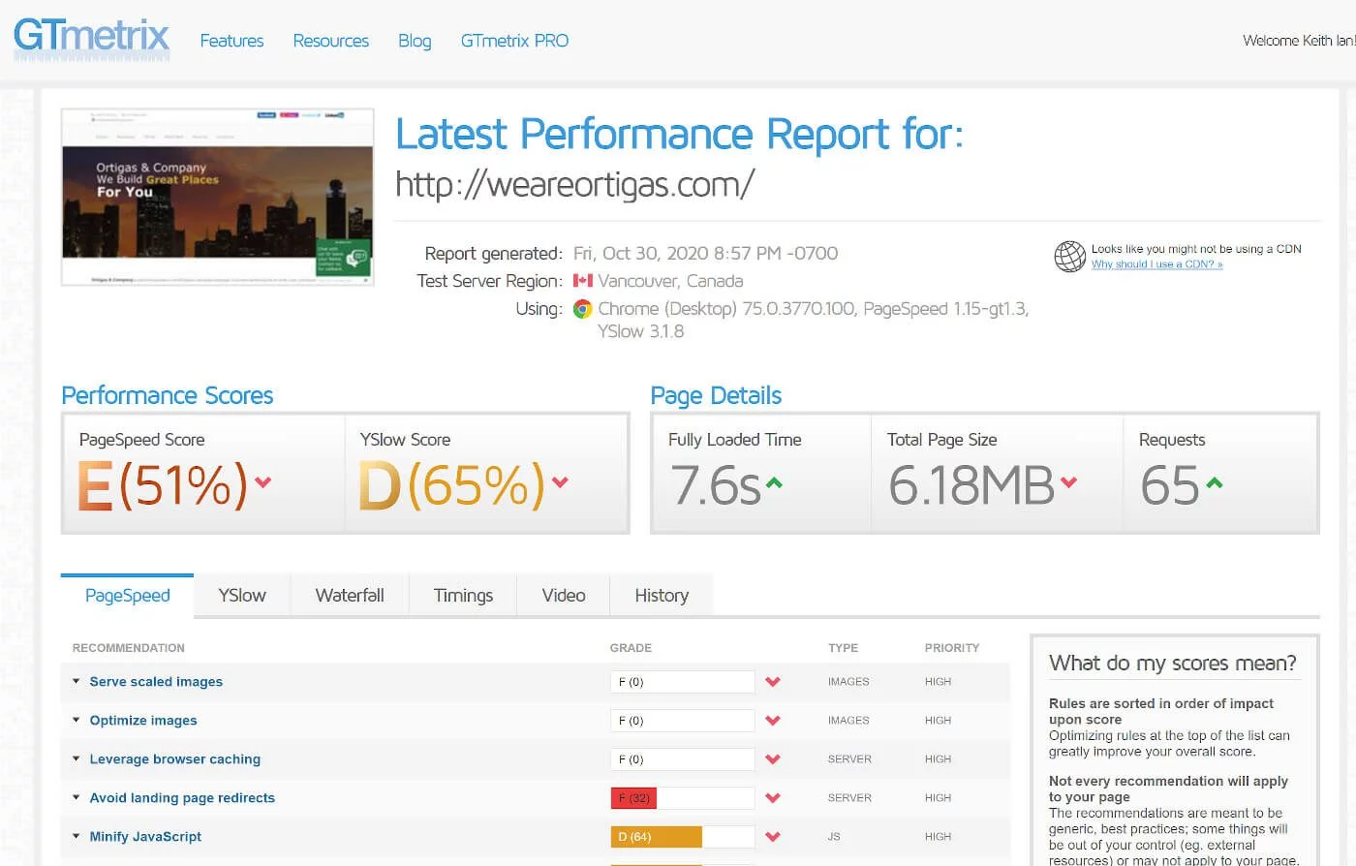This screenshot has width=1356, height=866.
Task: Click the red arrow in Avoid landing page redirects row
Action: coord(773,798)
